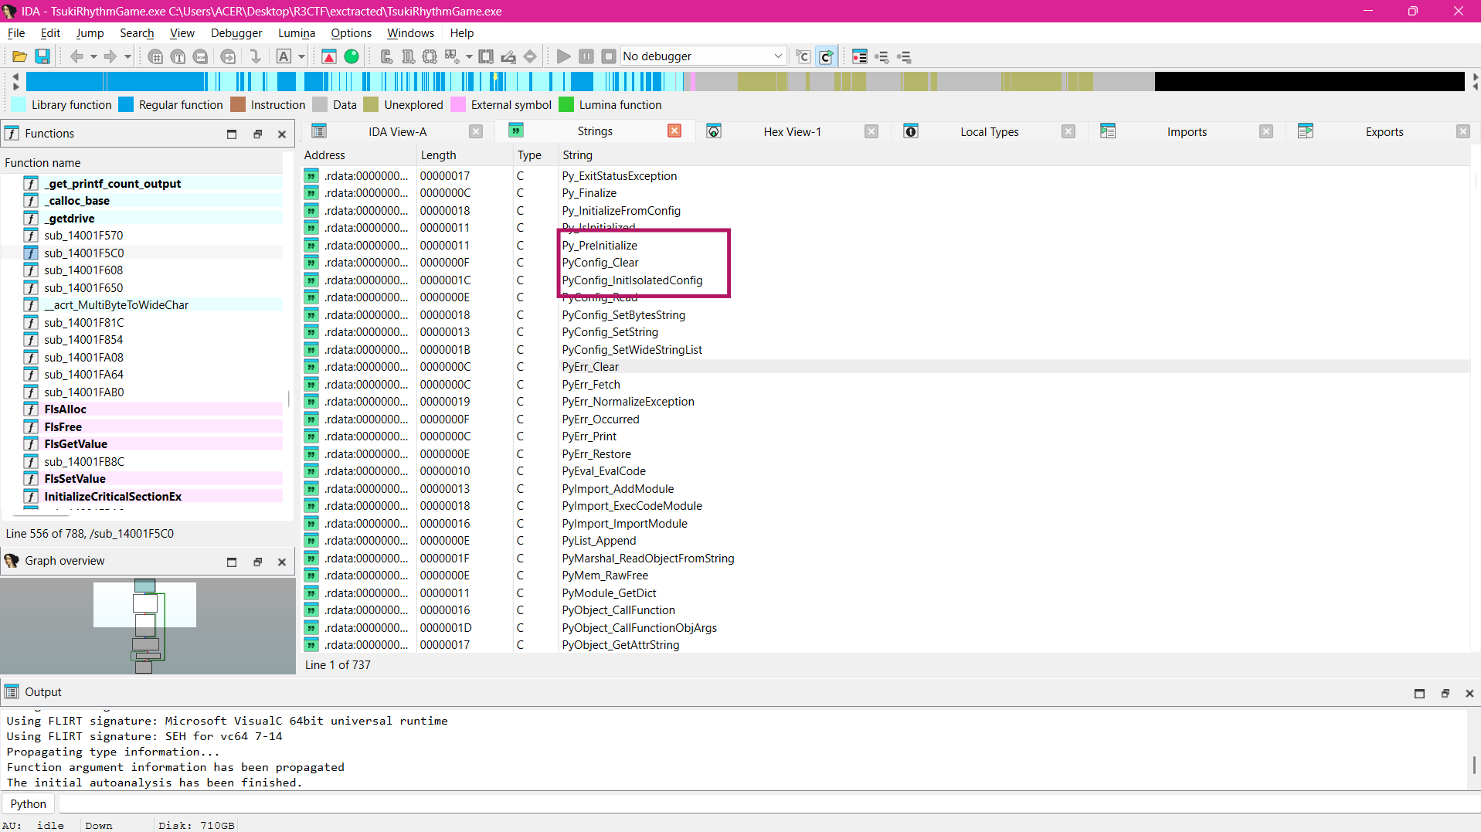
Task: Click the graph overview thumbnail
Action: tap(148, 626)
